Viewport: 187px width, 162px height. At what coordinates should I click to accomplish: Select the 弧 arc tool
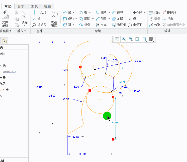click(83, 12)
